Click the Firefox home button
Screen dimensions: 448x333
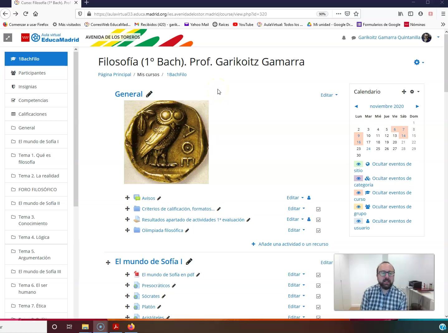[36, 14]
